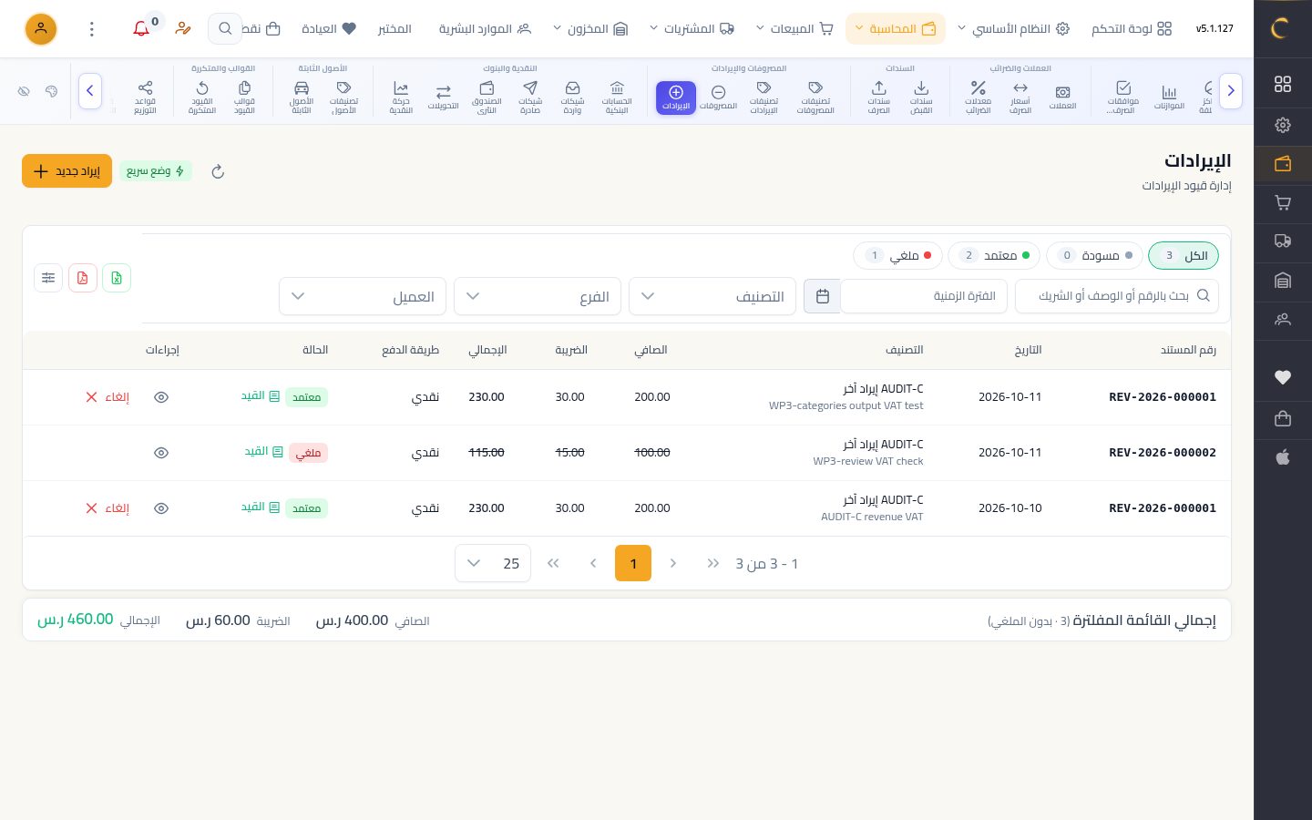Select the Approved (معتمد) status tab
Image resolution: width=1312 pixels, height=820 pixels.
point(995,256)
